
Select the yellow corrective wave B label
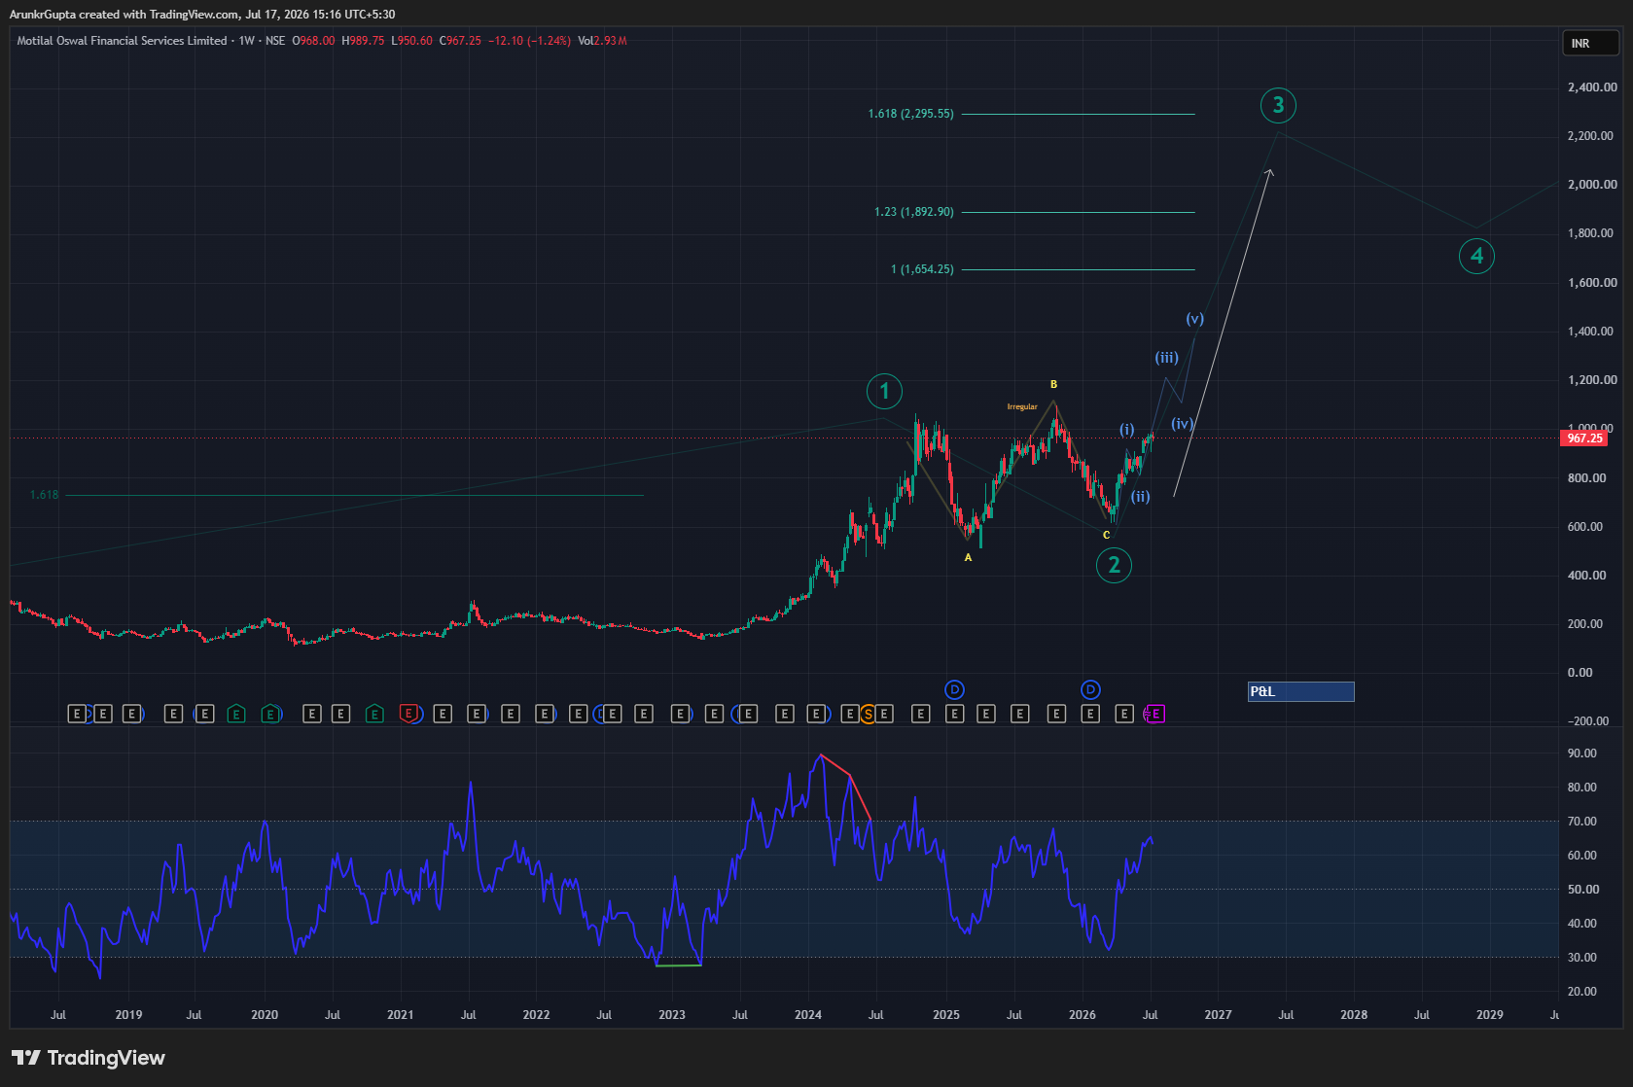pyautogui.click(x=1053, y=384)
